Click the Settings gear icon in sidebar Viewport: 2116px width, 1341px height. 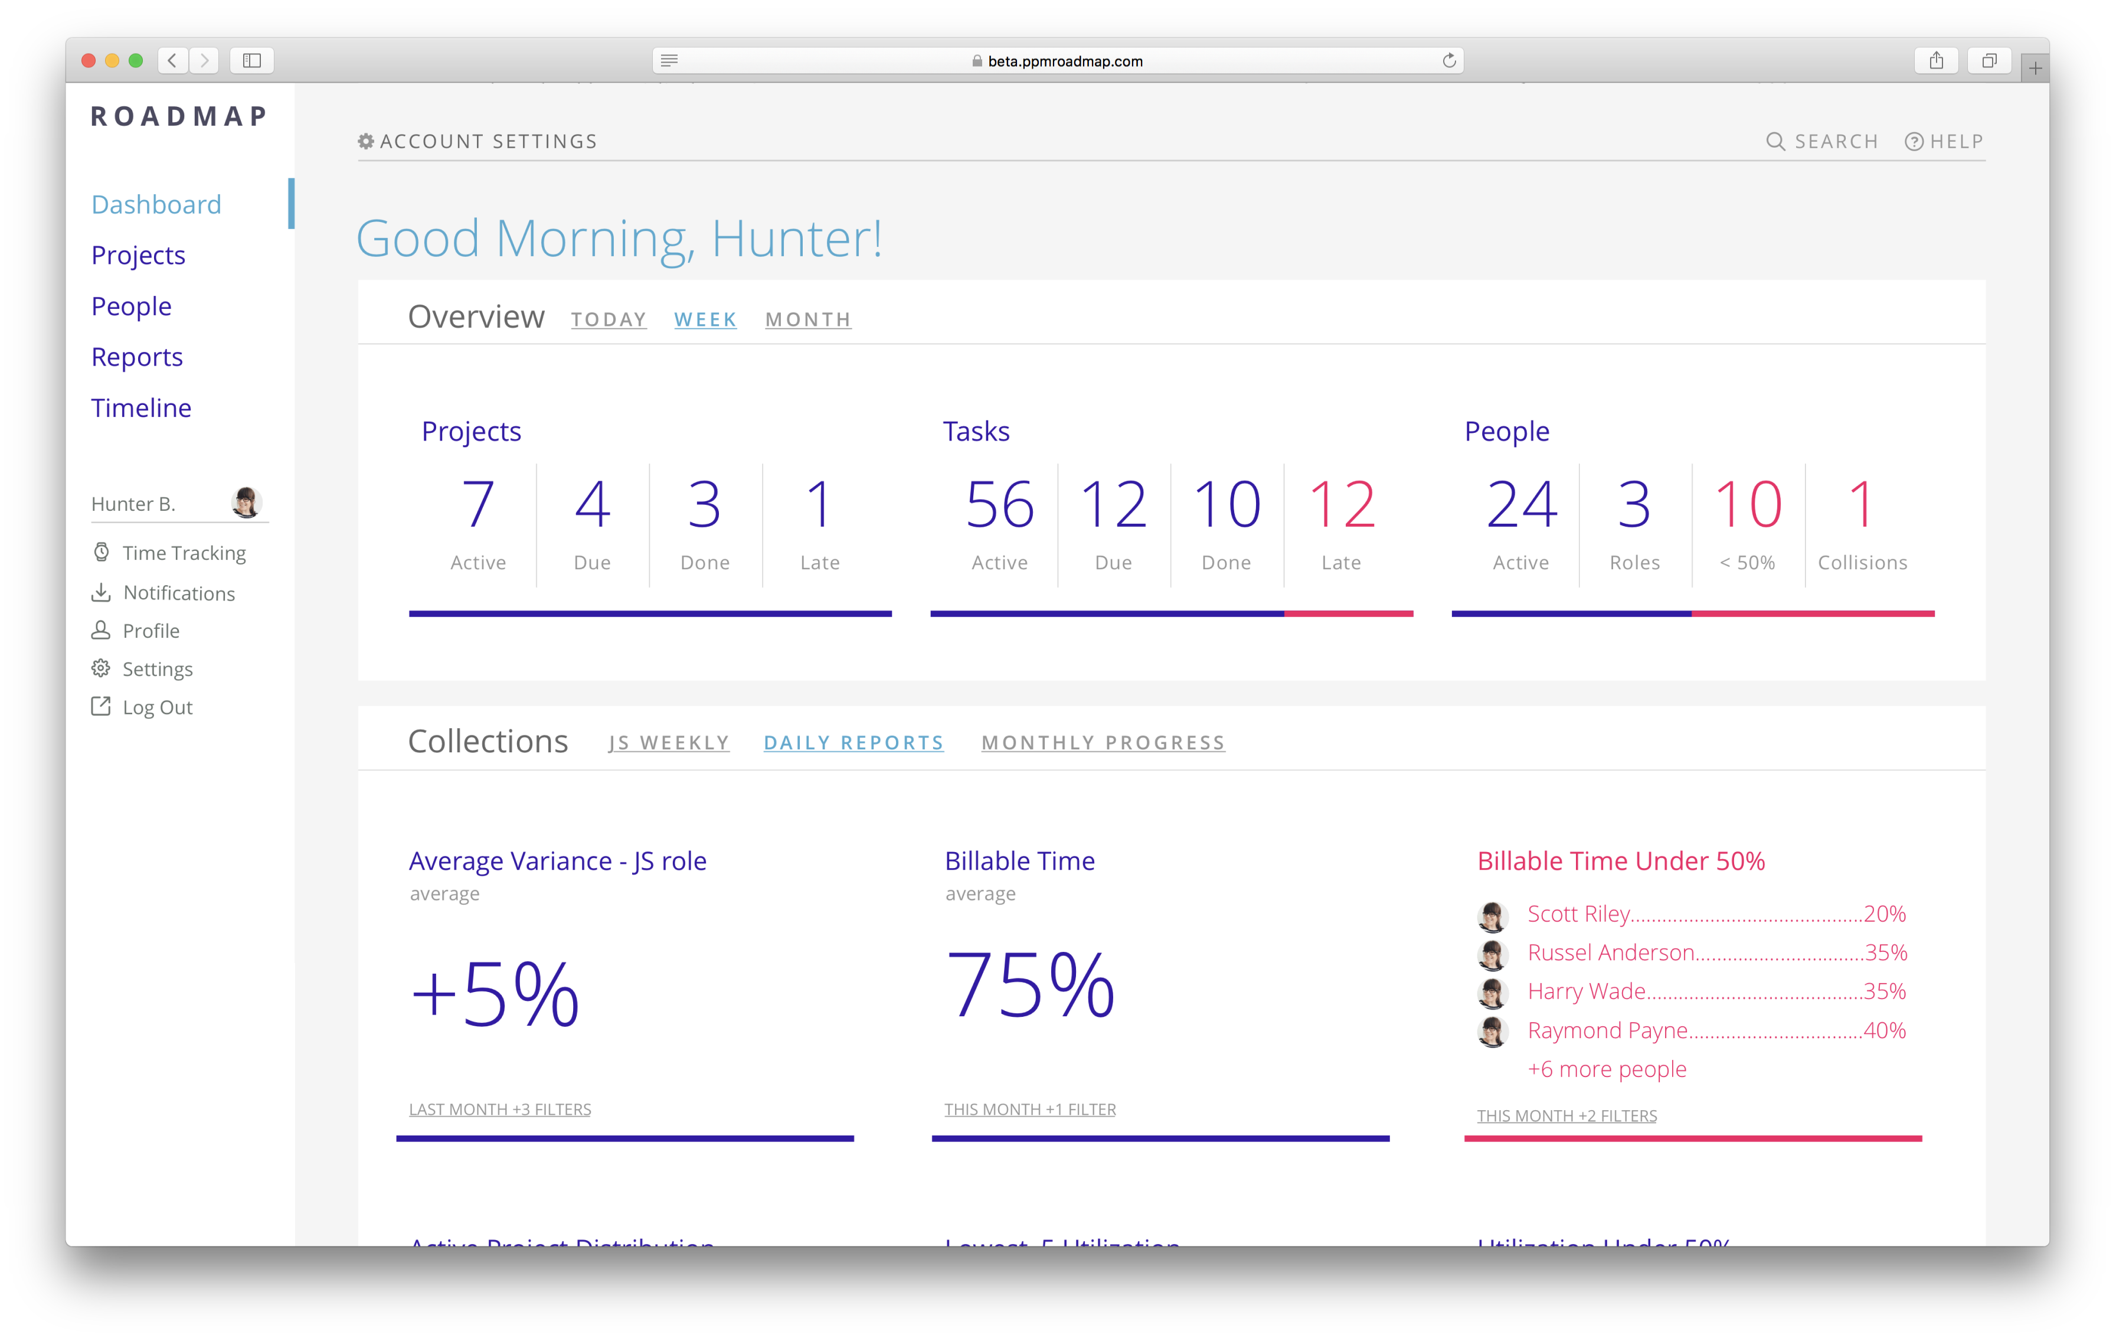[101, 668]
